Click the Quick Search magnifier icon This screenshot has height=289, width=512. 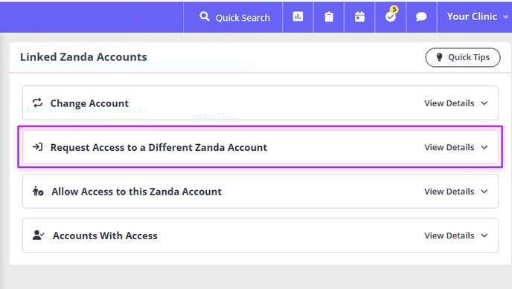coord(205,16)
